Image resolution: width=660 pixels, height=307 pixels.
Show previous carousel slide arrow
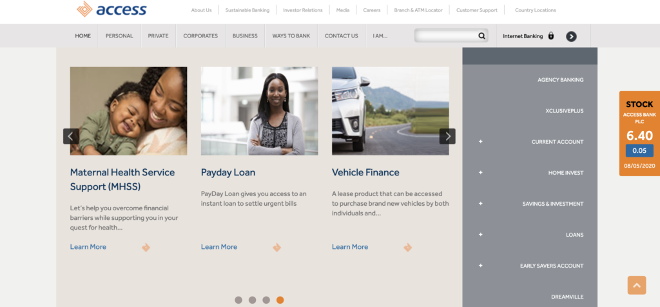click(x=71, y=136)
